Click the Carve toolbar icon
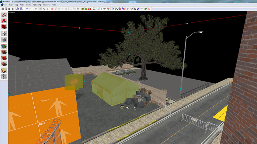Image resolution: width=257 pixels, height=144 pixels. coord(36,9)
